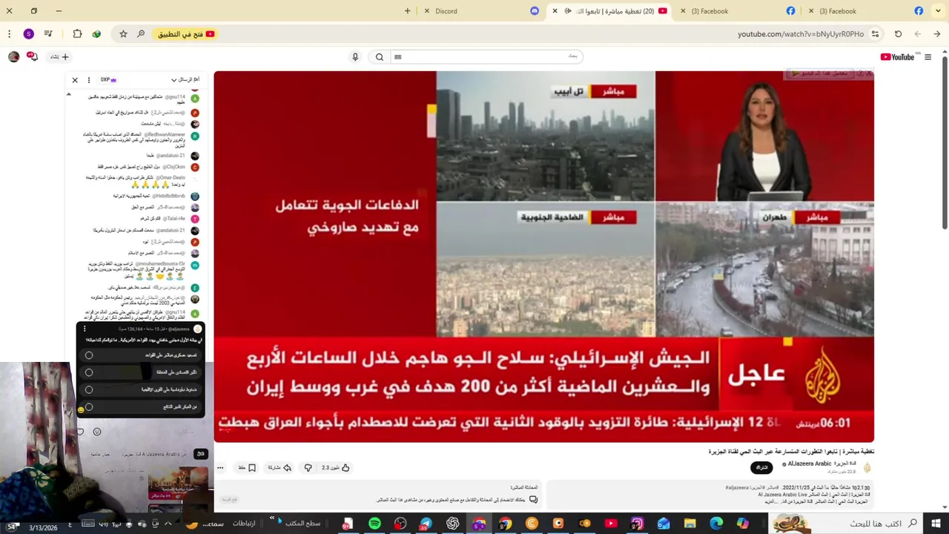The image size is (949, 534).
Task: Open more video actions ellipsis
Action: click(220, 467)
